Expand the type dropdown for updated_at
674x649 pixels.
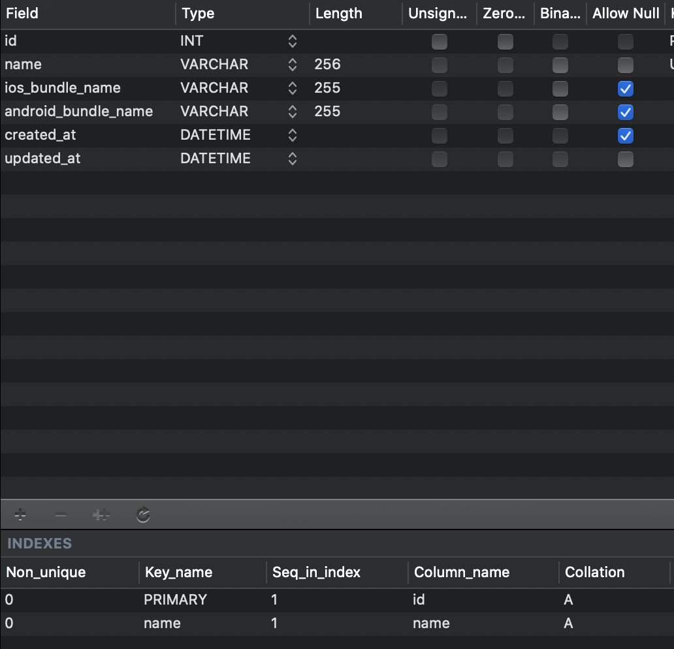tap(293, 159)
